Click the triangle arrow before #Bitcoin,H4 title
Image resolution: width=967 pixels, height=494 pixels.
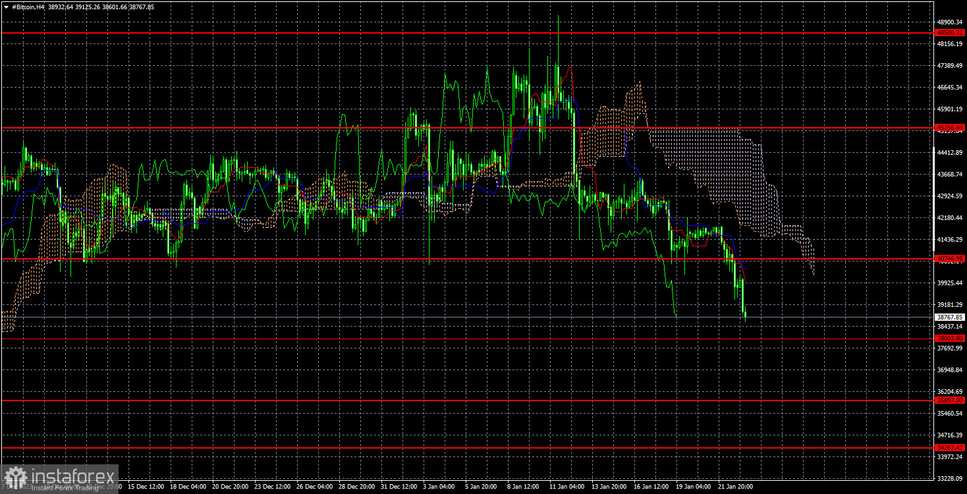click(x=6, y=7)
